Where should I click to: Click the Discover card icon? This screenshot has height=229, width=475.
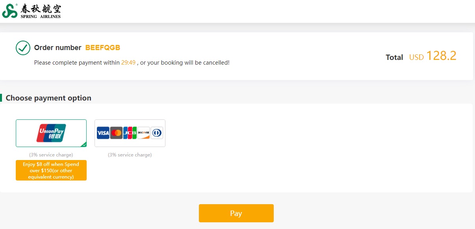click(x=143, y=133)
